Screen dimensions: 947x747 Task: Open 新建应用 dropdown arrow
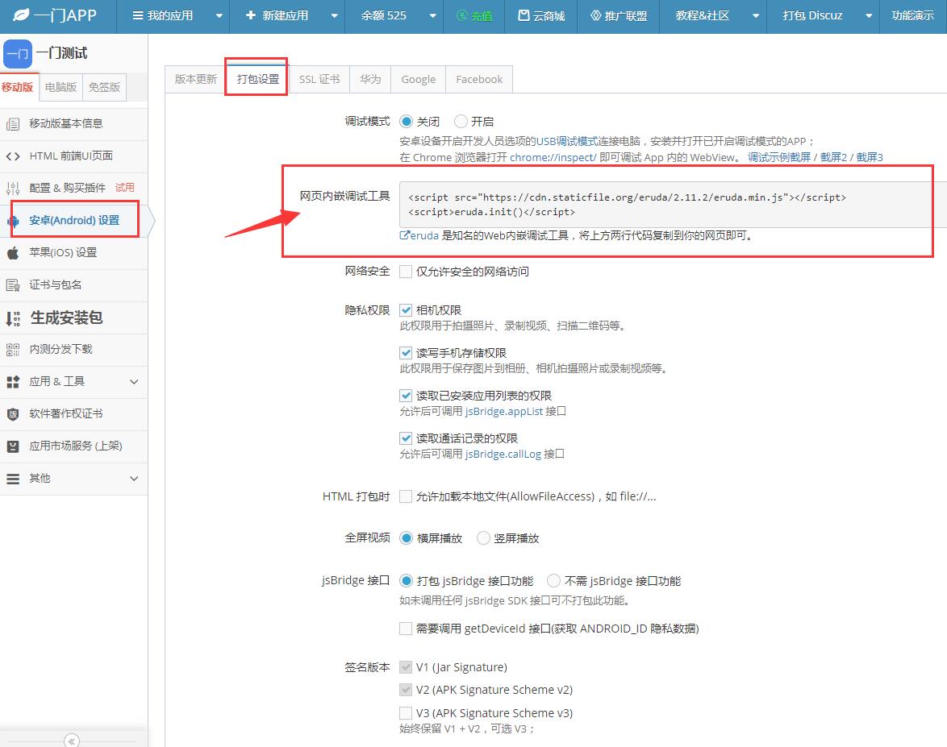coord(334,15)
